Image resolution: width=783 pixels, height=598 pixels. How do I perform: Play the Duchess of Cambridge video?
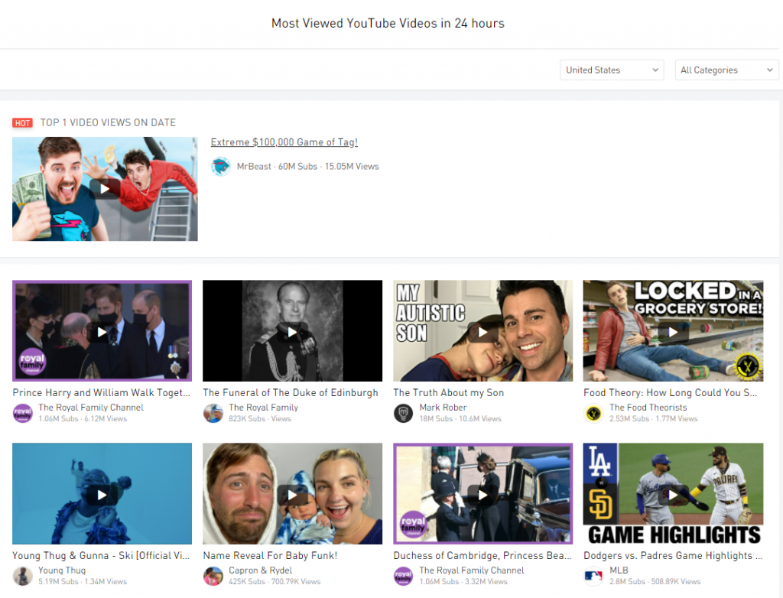coord(483,494)
